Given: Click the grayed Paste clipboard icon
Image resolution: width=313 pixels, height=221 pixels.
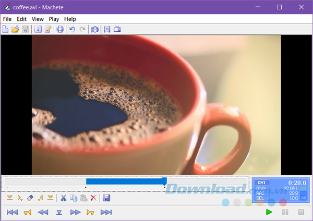Looking at the screenshot, I should [83, 198].
